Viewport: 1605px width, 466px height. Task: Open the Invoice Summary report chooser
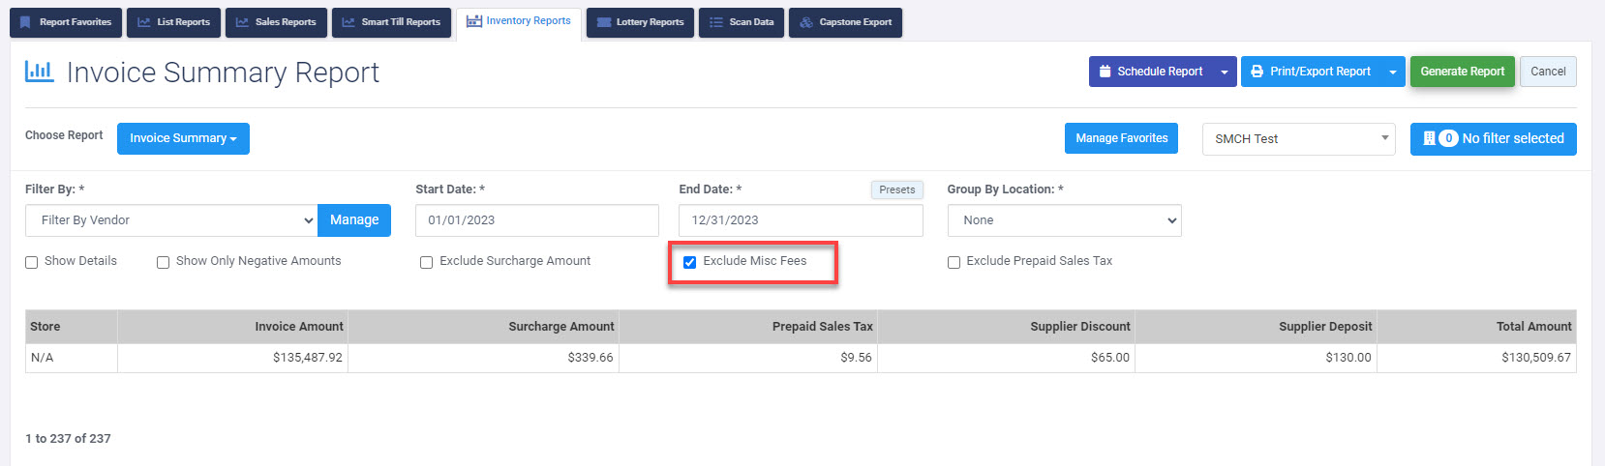(x=183, y=138)
